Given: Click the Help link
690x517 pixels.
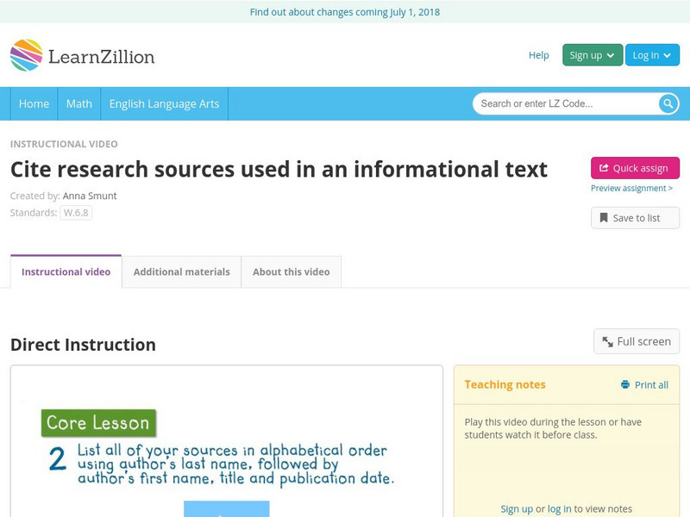Looking at the screenshot, I should (x=538, y=55).
